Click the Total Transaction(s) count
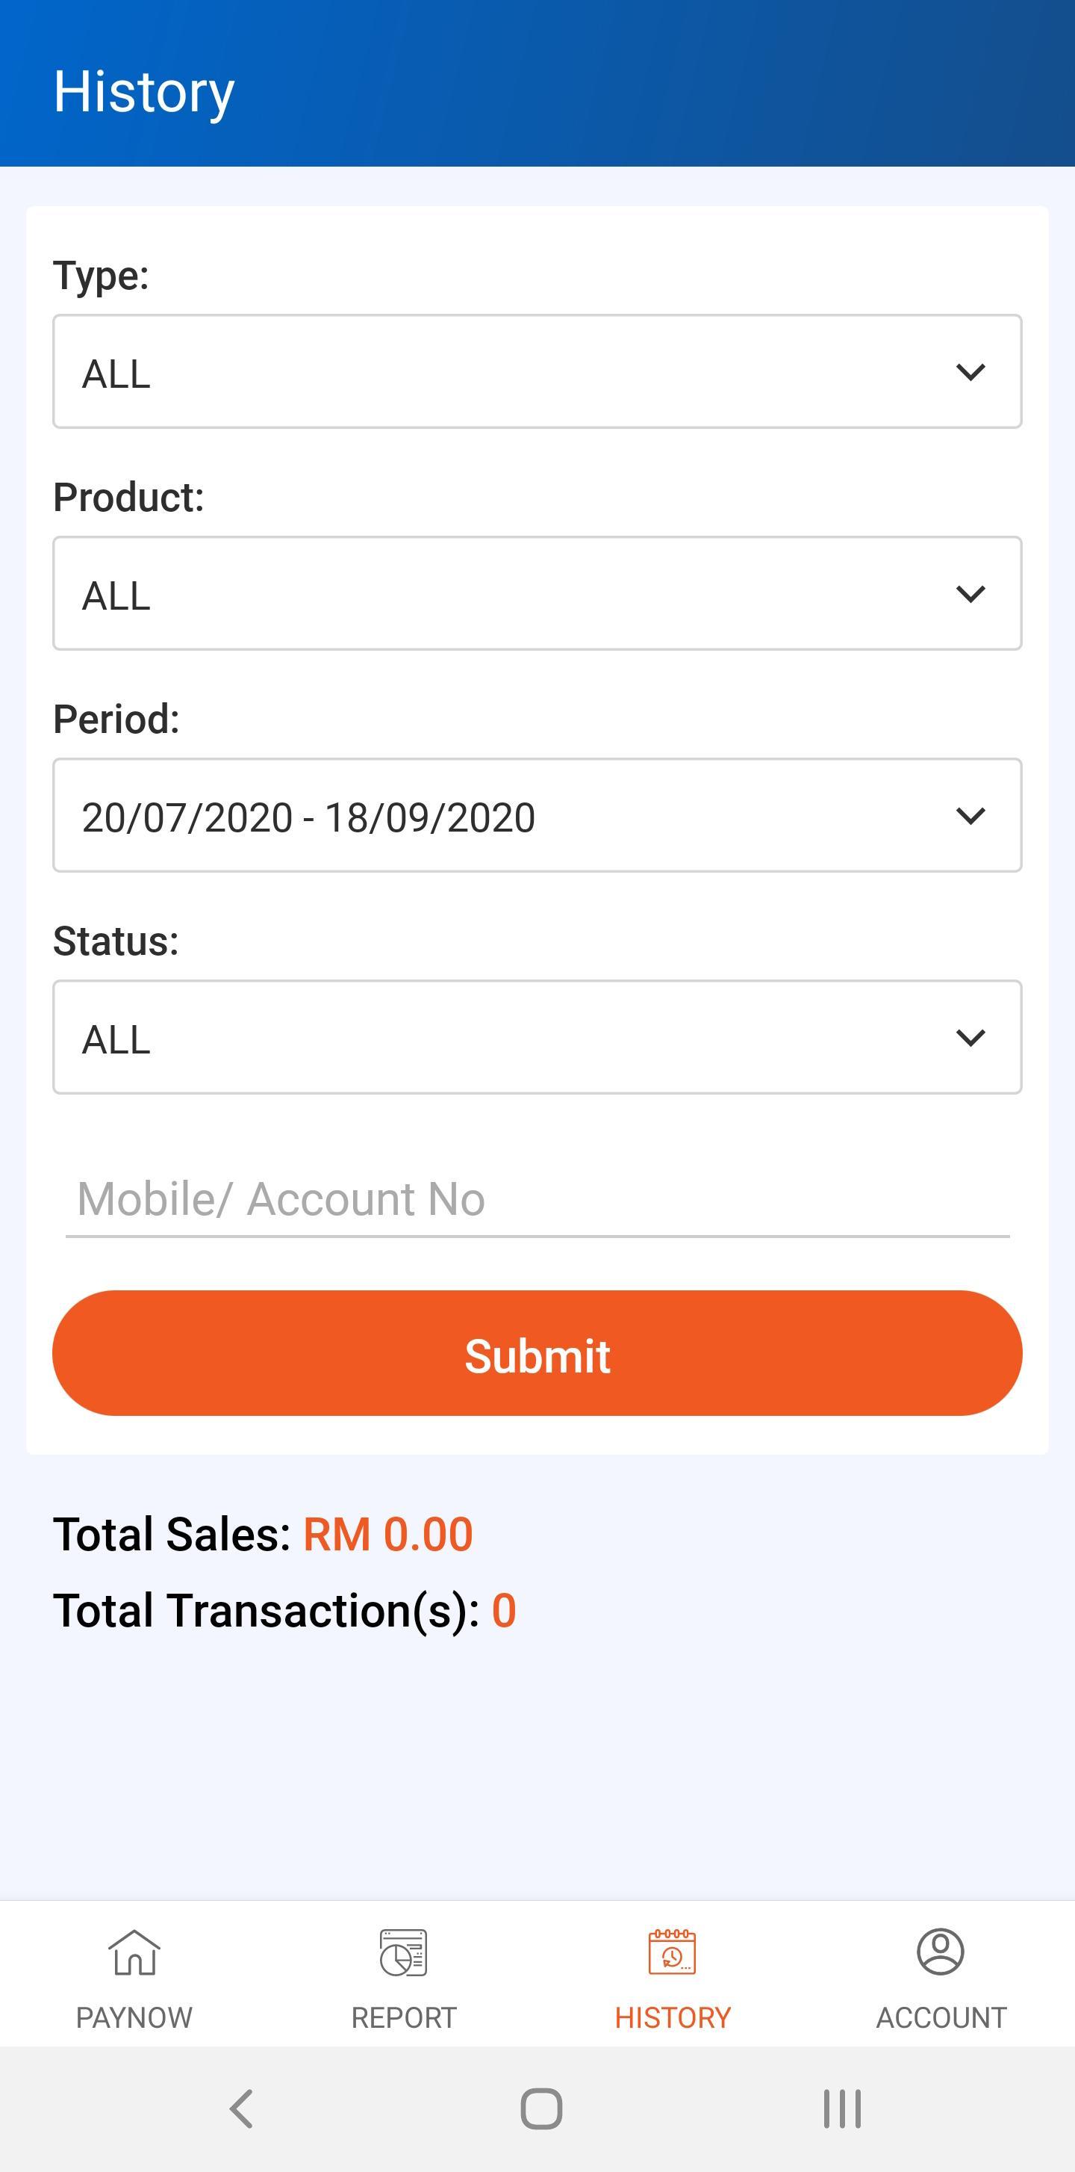Viewport: 1075px width, 2172px height. pos(504,1610)
